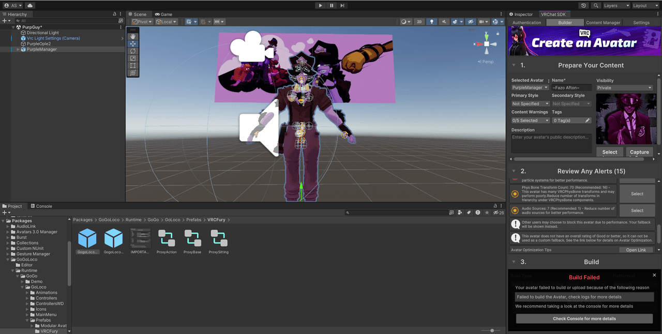Open the Pivot handle position dropdown
The image size is (662, 334).
click(x=142, y=22)
